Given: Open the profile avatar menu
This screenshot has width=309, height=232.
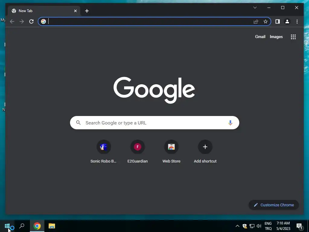Looking at the screenshot, I should click(x=287, y=21).
